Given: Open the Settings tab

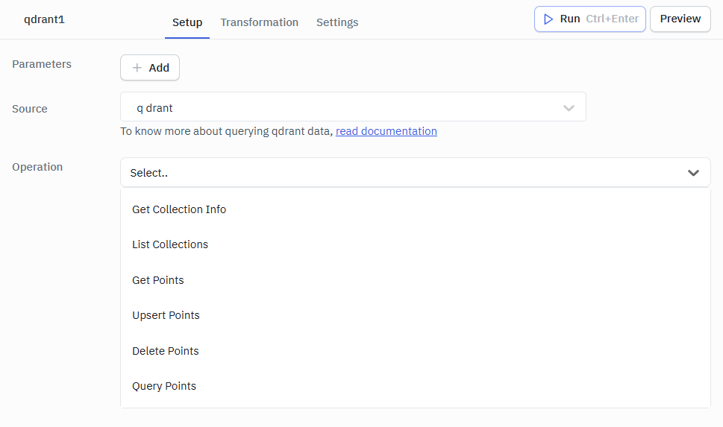Looking at the screenshot, I should [337, 22].
